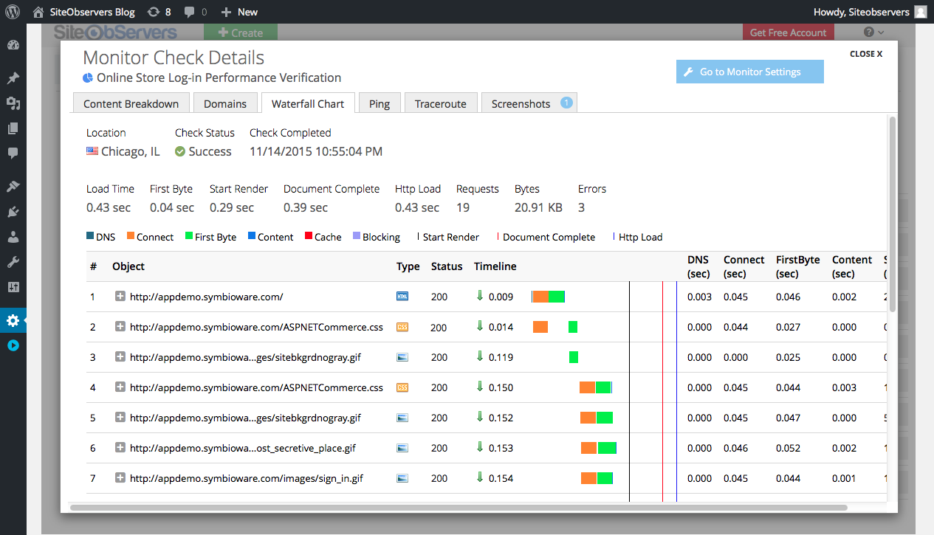Expand row 6 secretive_place.gif object
This screenshot has width=934, height=535.
coord(120,448)
